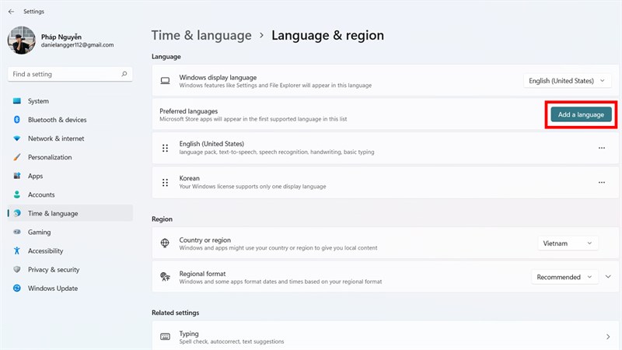
Task: Open Network & internet settings
Action: (x=70, y=138)
